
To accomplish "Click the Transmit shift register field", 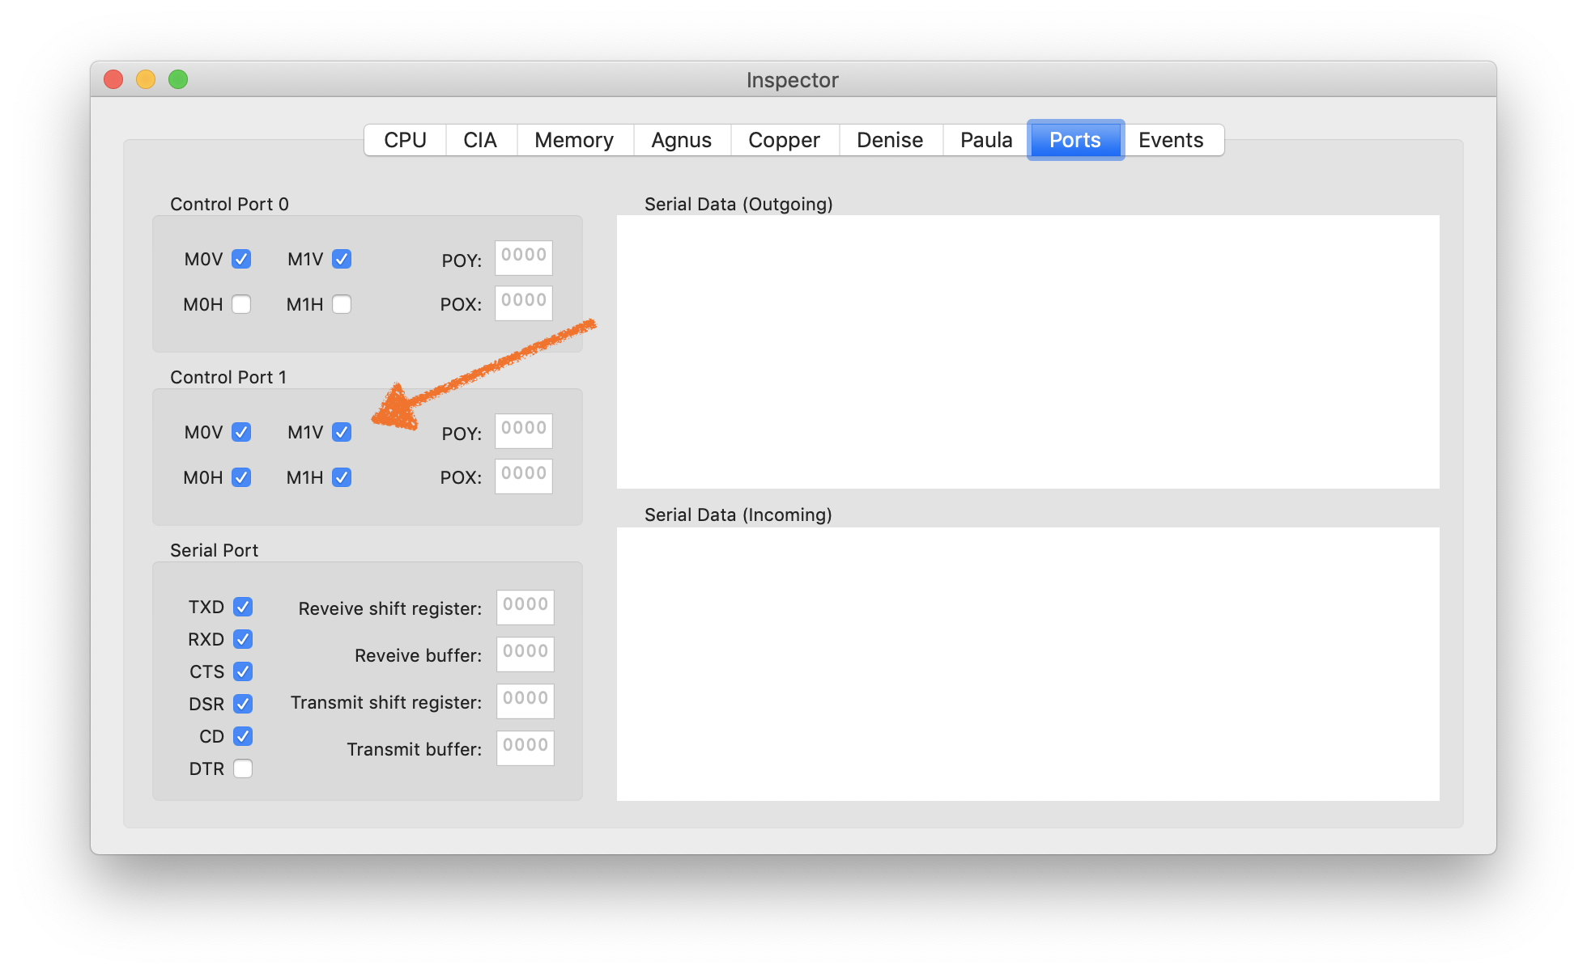I will click(x=525, y=701).
